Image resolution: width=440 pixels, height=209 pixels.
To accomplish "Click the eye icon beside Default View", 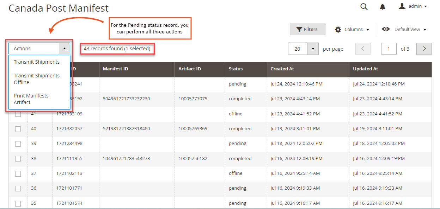I will coord(386,29).
